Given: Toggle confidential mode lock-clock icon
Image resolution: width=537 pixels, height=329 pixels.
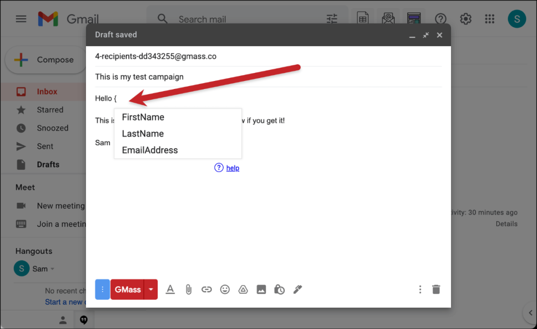Looking at the screenshot, I should tap(279, 289).
